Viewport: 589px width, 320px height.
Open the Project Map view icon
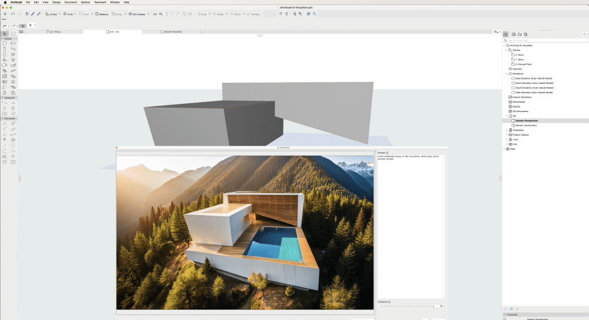pyautogui.click(x=506, y=34)
